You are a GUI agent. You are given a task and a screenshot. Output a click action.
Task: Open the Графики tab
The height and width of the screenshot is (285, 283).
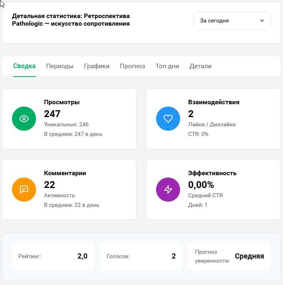click(x=96, y=66)
